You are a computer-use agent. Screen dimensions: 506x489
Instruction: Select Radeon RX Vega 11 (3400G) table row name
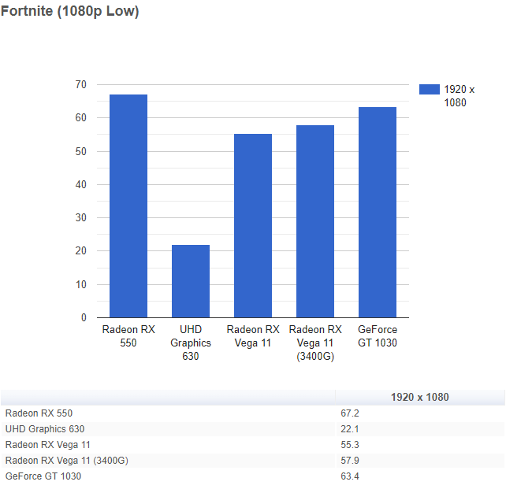pos(67,461)
